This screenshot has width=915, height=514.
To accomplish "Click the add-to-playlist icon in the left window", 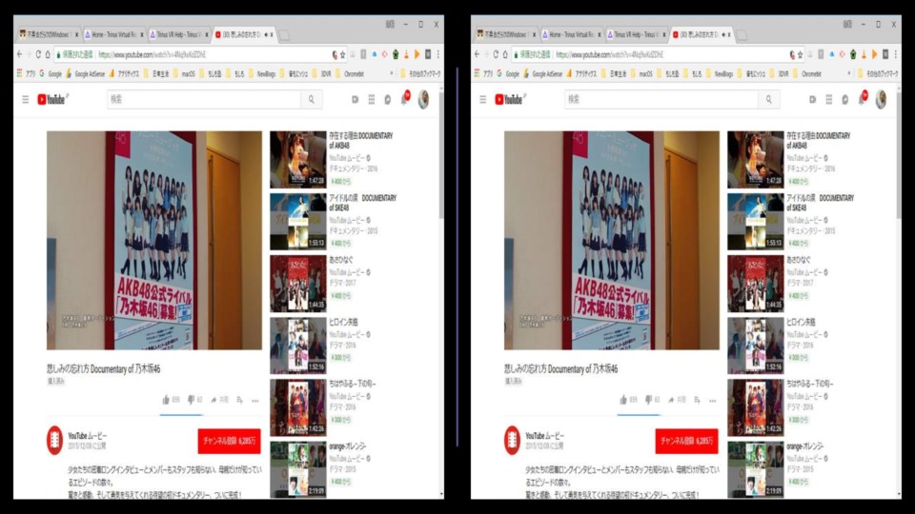I will (240, 401).
